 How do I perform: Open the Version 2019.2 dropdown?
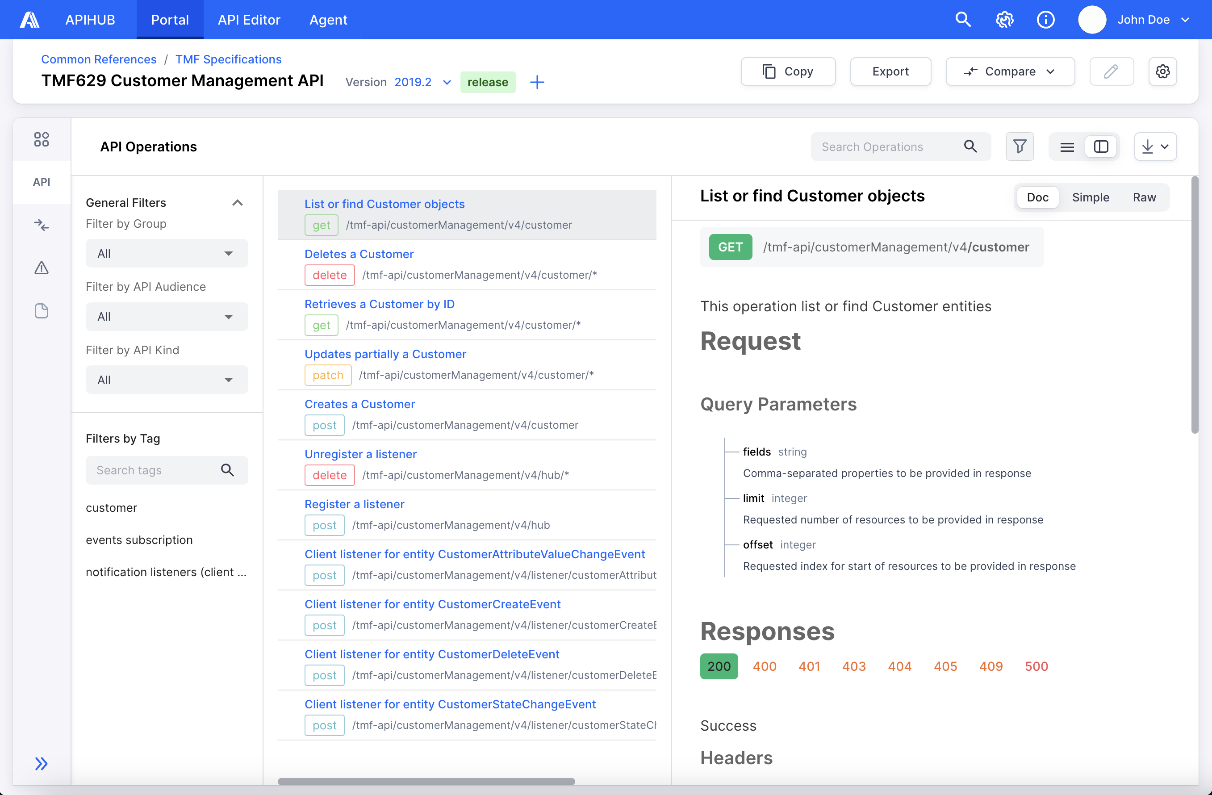pos(422,82)
